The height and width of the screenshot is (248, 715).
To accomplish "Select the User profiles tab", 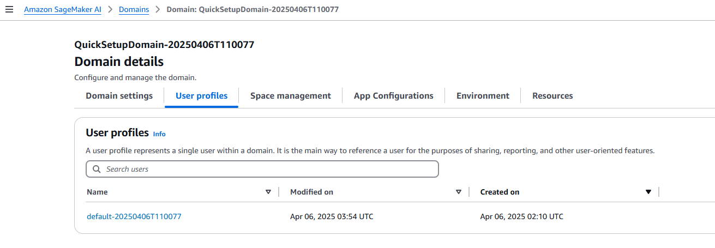I will (202, 96).
